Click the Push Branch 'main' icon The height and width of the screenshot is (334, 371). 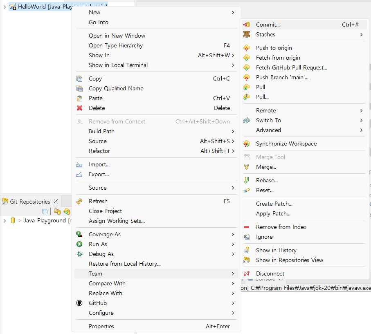coord(247,77)
